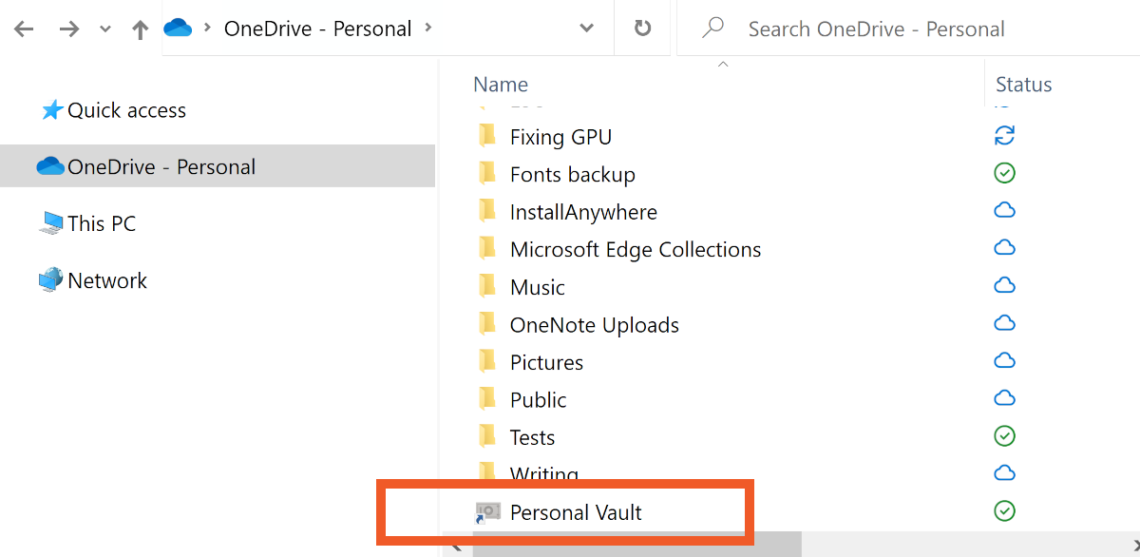
Task: Go up one folder level
Action: coord(141,29)
